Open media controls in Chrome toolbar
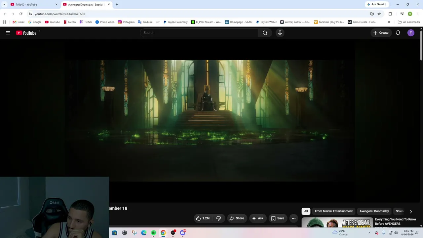The width and height of the screenshot is (423, 238). 402,14
